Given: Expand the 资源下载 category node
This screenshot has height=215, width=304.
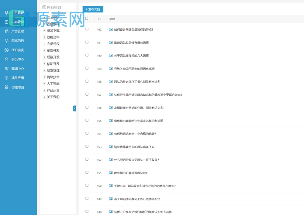Looking at the screenshot, I should point(45,31).
